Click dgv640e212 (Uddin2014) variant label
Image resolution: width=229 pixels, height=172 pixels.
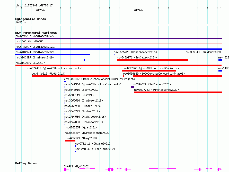[49, 74]
